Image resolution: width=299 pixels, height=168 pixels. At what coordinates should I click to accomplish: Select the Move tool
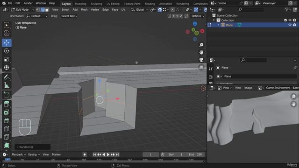pos(7,42)
